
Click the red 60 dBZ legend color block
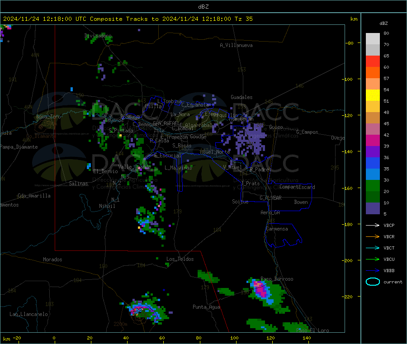coord(373,61)
